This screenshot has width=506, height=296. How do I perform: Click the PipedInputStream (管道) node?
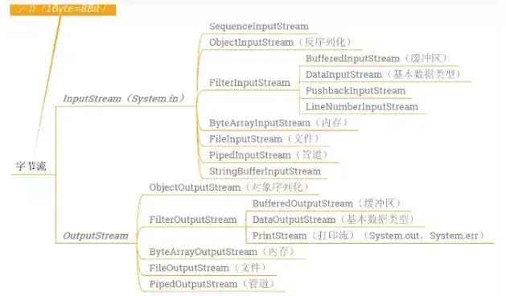pyautogui.click(x=269, y=155)
